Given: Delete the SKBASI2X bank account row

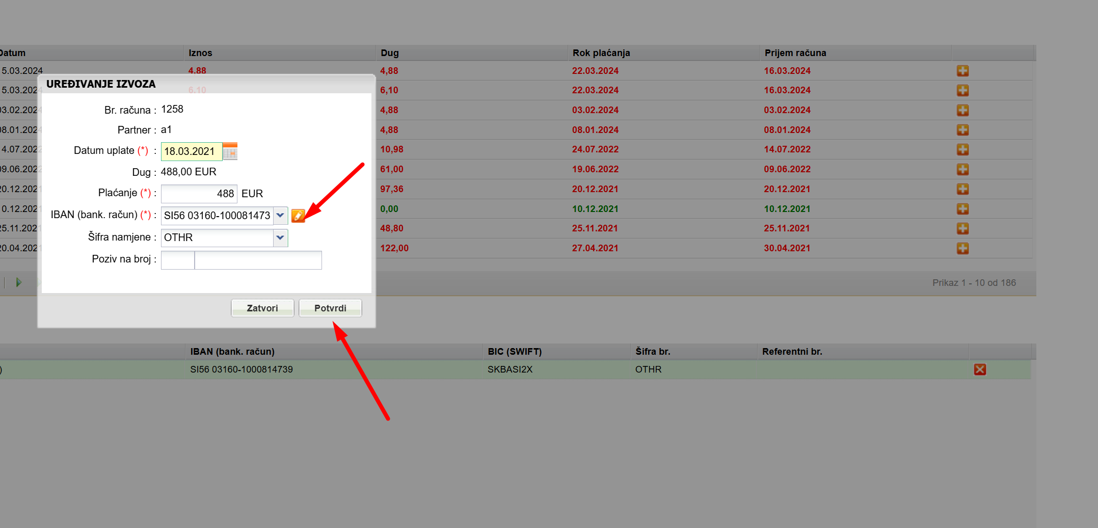Looking at the screenshot, I should (x=980, y=369).
